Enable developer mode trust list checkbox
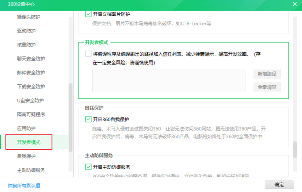 [88, 54]
